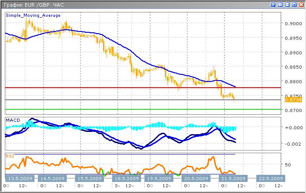Click the +0.000 MACD scale label
Image resolution: width=306 pixels, height=193 pixels.
[x=292, y=127]
